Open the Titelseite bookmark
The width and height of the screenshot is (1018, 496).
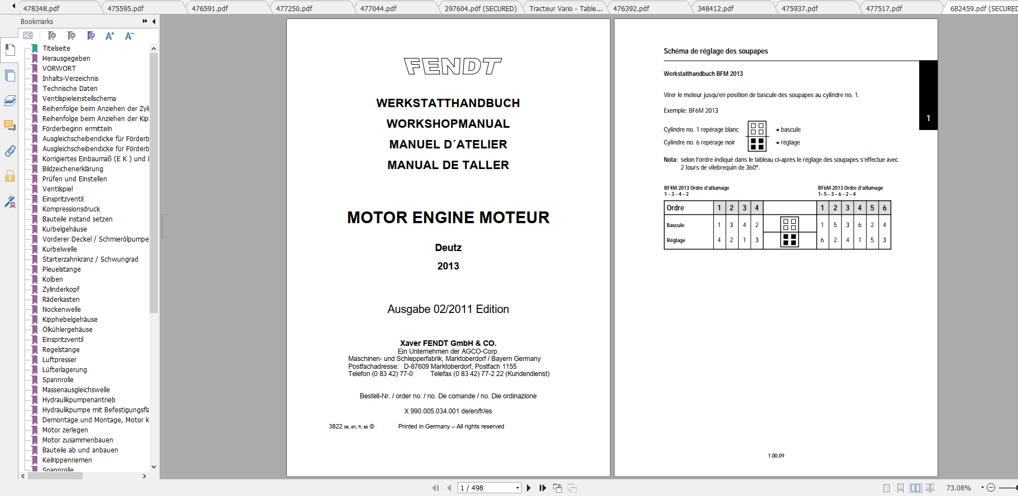click(56, 49)
